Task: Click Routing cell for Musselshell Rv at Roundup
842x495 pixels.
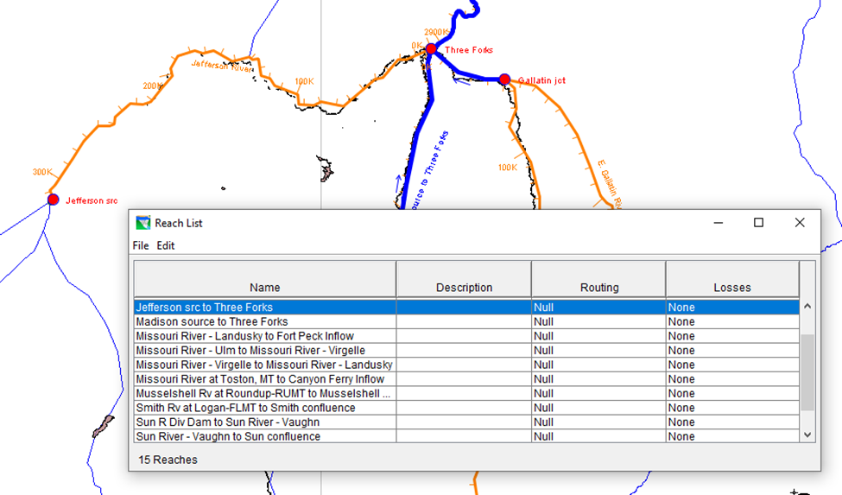Action: pyautogui.click(x=598, y=394)
